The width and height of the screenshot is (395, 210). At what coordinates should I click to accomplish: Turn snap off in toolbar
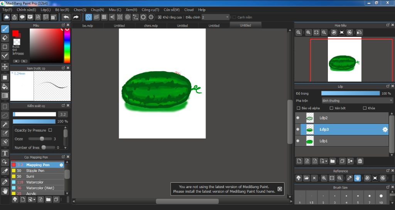88,17
